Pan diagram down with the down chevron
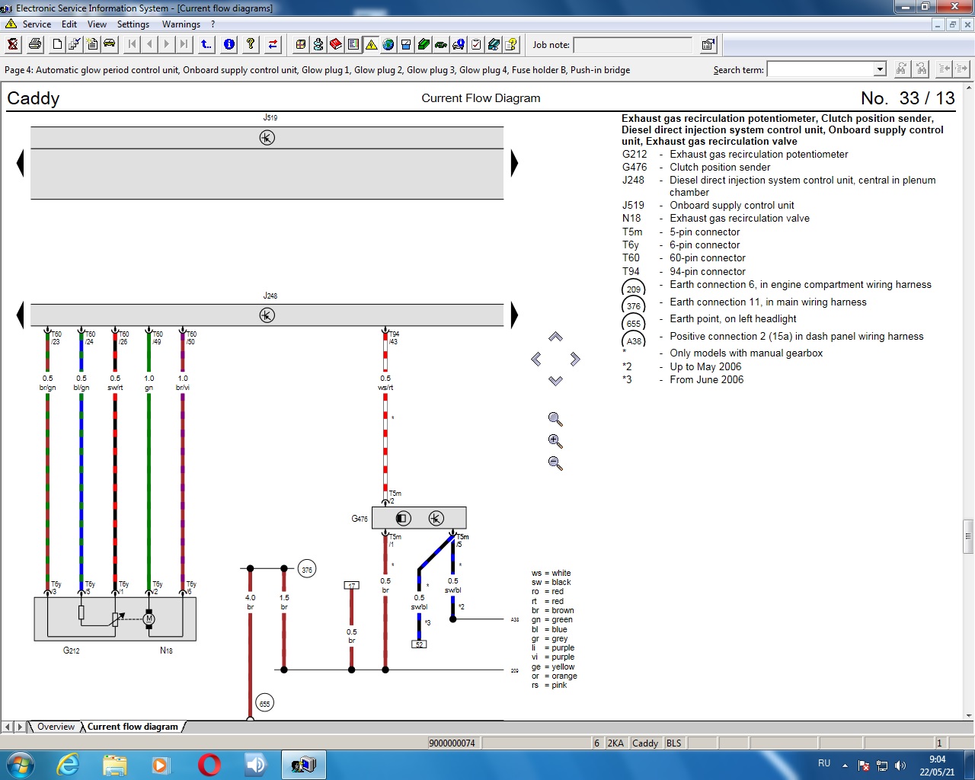This screenshot has height=780, width=975. point(555,380)
